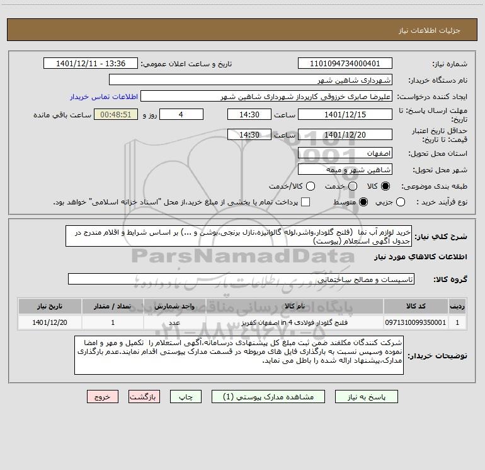Click the delivery city field شاهین شهر و میمه
Image resolution: width=485 pixels, height=470 pixels.
click(345, 169)
